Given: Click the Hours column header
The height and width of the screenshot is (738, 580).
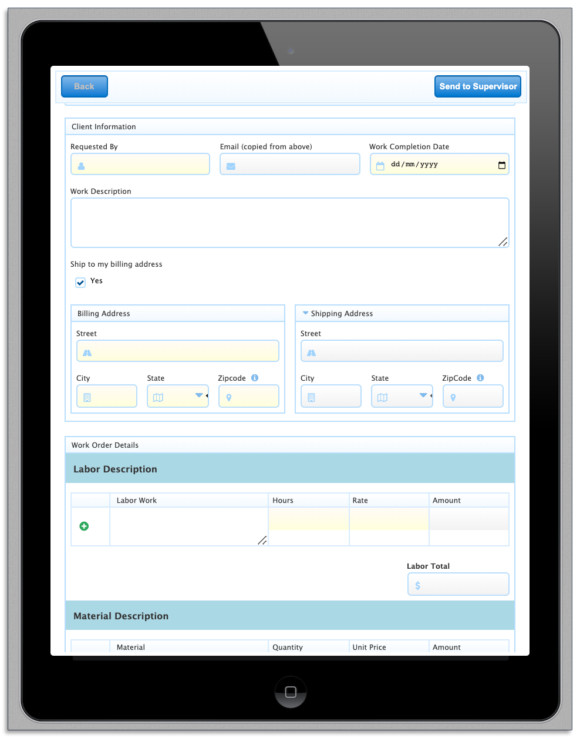Looking at the screenshot, I should [x=283, y=501].
